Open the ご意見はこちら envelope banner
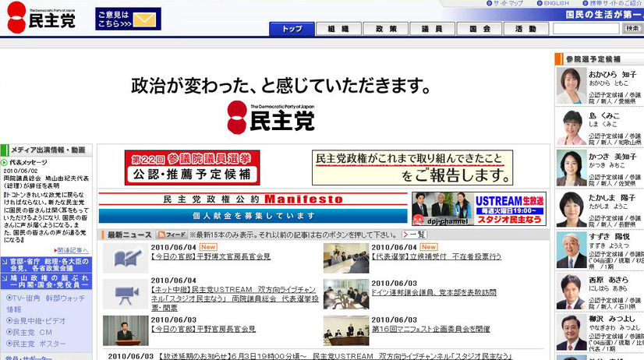This screenshot has height=360, width=644. click(128, 19)
